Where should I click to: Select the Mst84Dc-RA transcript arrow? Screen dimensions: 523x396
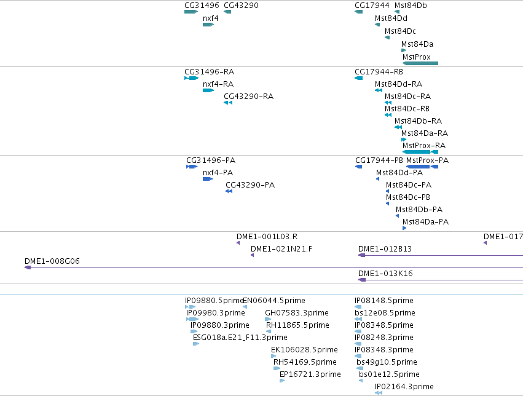point(388,103)
